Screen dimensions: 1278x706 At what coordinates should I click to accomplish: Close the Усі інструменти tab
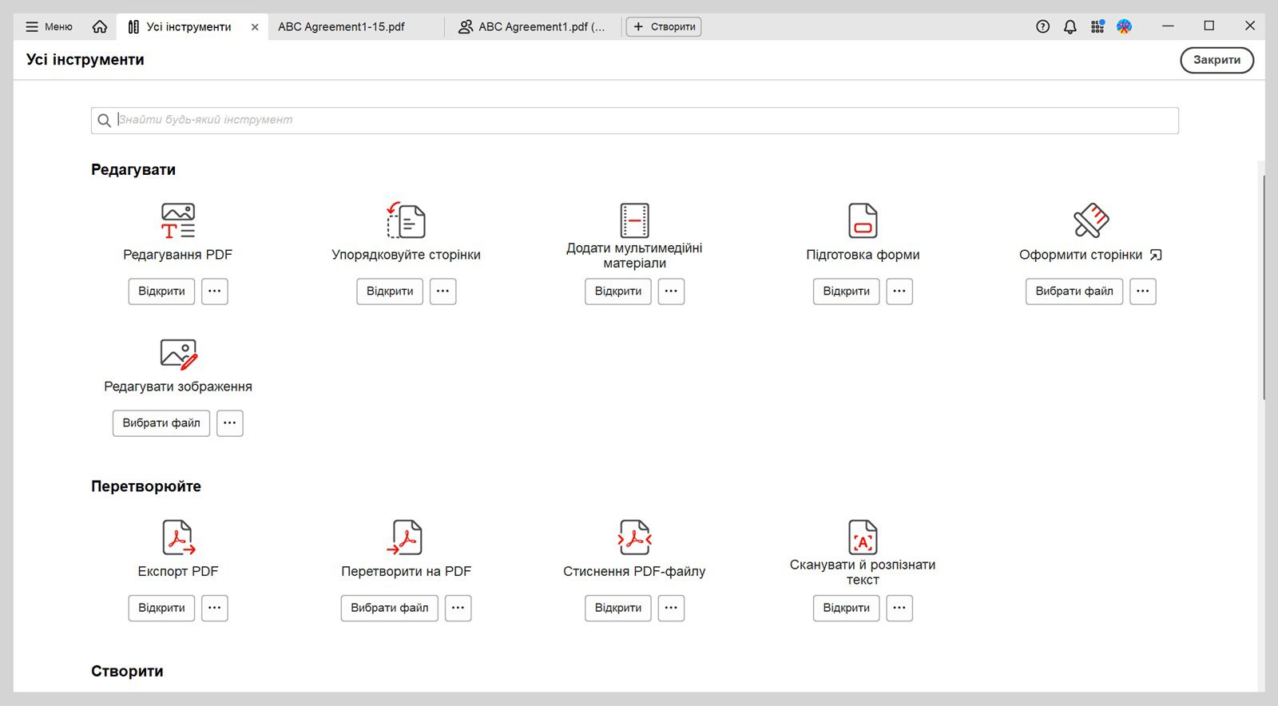pos(255,26)
